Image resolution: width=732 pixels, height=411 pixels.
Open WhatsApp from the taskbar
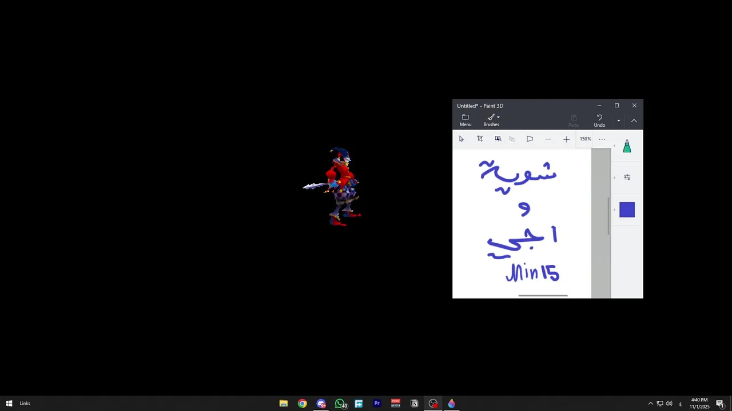[x=340, y=404]
